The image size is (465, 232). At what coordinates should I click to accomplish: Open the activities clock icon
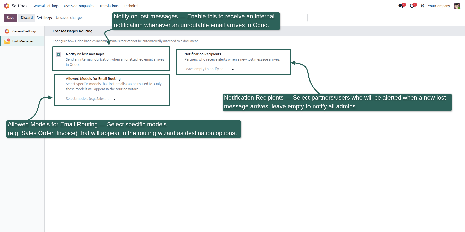coord(412,6)
